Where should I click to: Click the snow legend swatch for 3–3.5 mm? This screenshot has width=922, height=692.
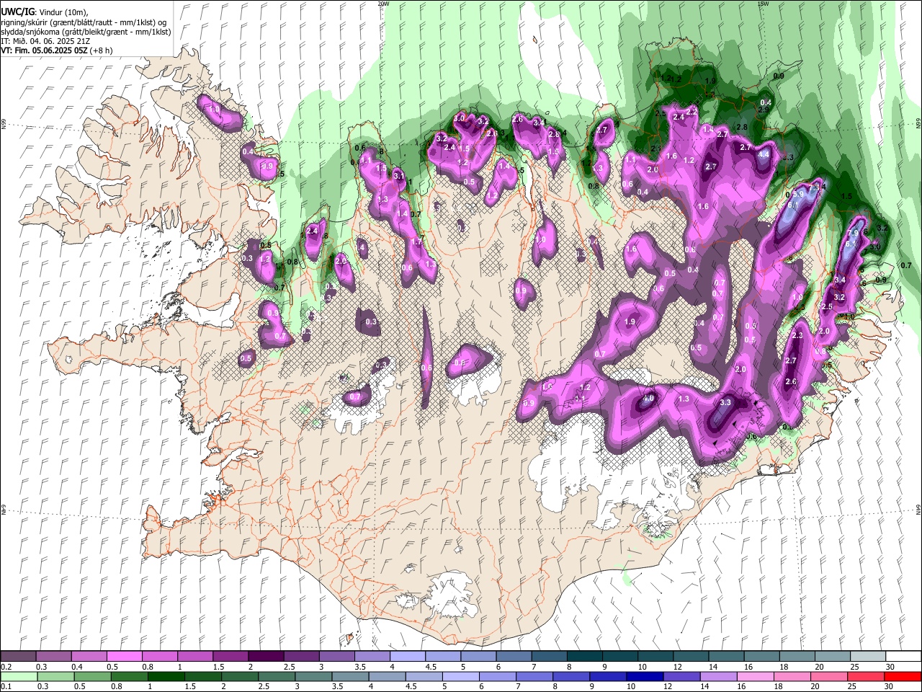[336, 656]
